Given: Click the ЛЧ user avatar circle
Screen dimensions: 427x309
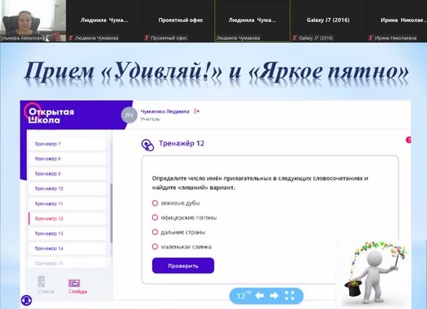Looking at the screenshot, I should [x=129, y=115].
